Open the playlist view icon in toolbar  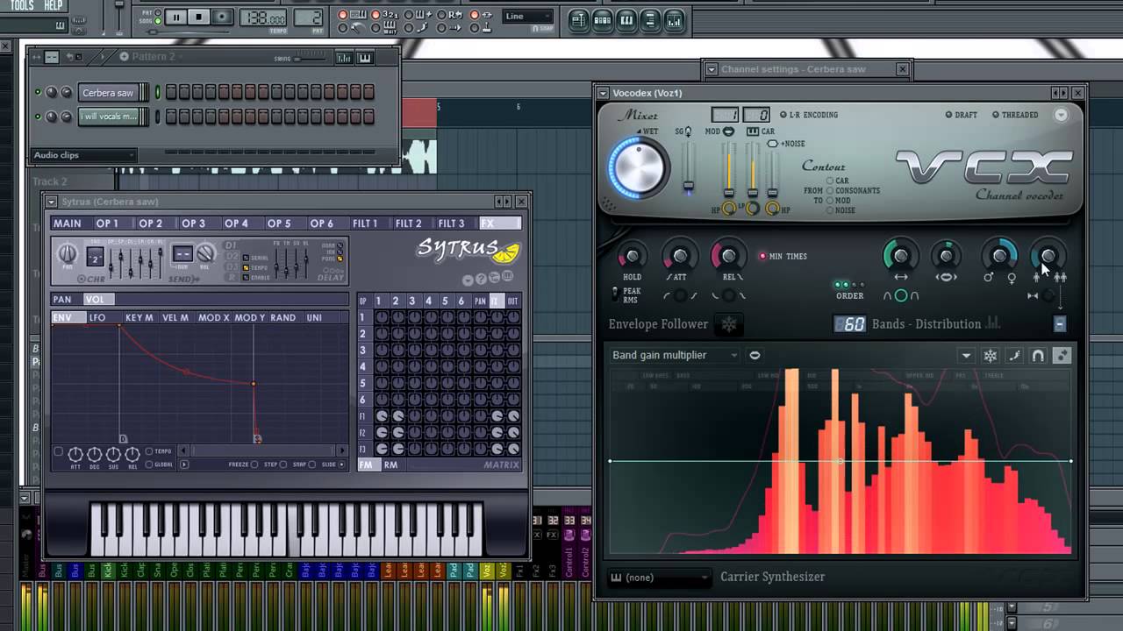tap(578, 20)
